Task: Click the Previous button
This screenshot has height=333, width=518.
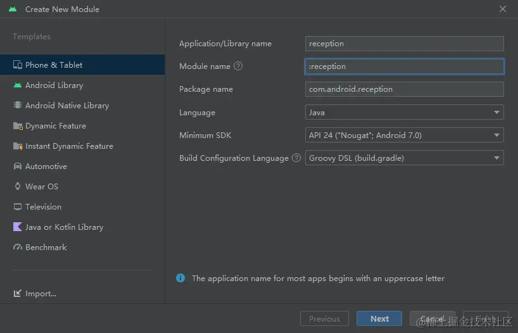Action: click(x=324, y=318)
